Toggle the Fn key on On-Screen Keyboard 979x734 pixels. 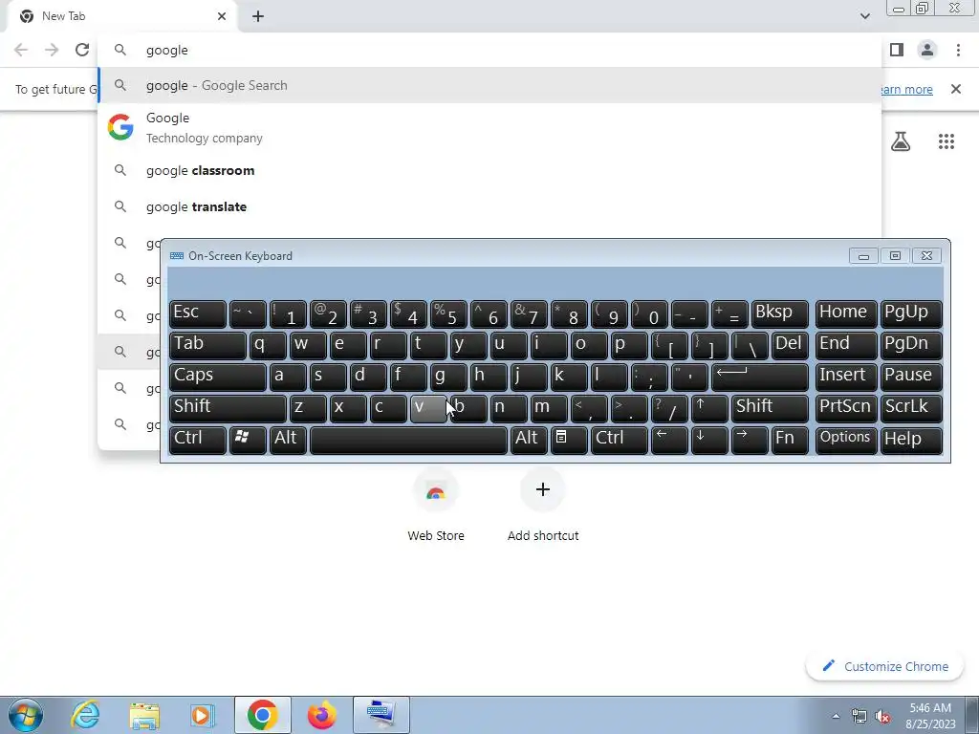[x=790, y=440]
